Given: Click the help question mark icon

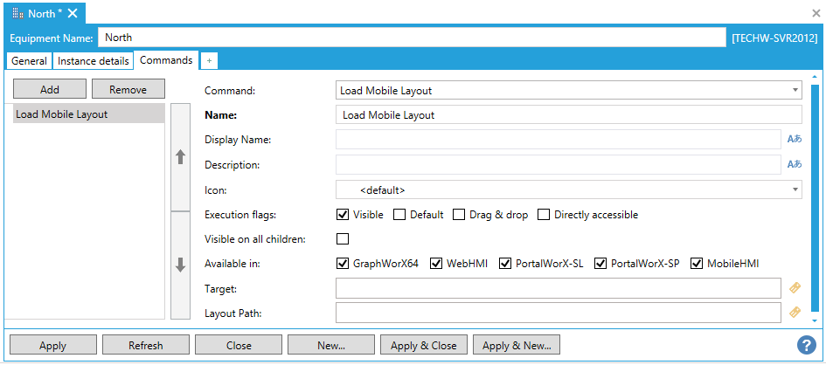Looking at the screenshot, I should pyautogui.click(x=807, y=345).
